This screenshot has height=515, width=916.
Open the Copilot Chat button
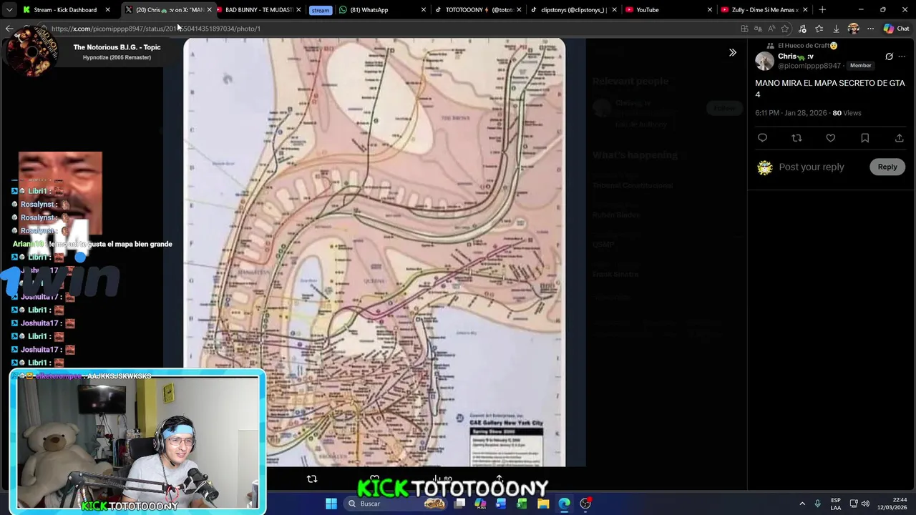coord(897,29)
